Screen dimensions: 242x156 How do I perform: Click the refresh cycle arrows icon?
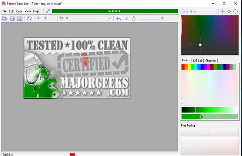coord(29,19)
